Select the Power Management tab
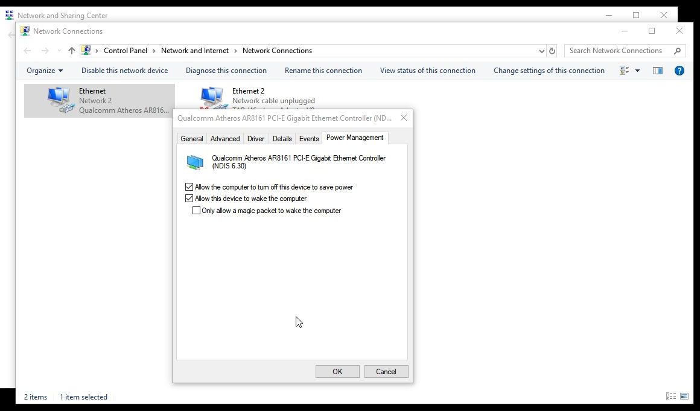The width and height of the screenshot is (700, 411). 355,138
